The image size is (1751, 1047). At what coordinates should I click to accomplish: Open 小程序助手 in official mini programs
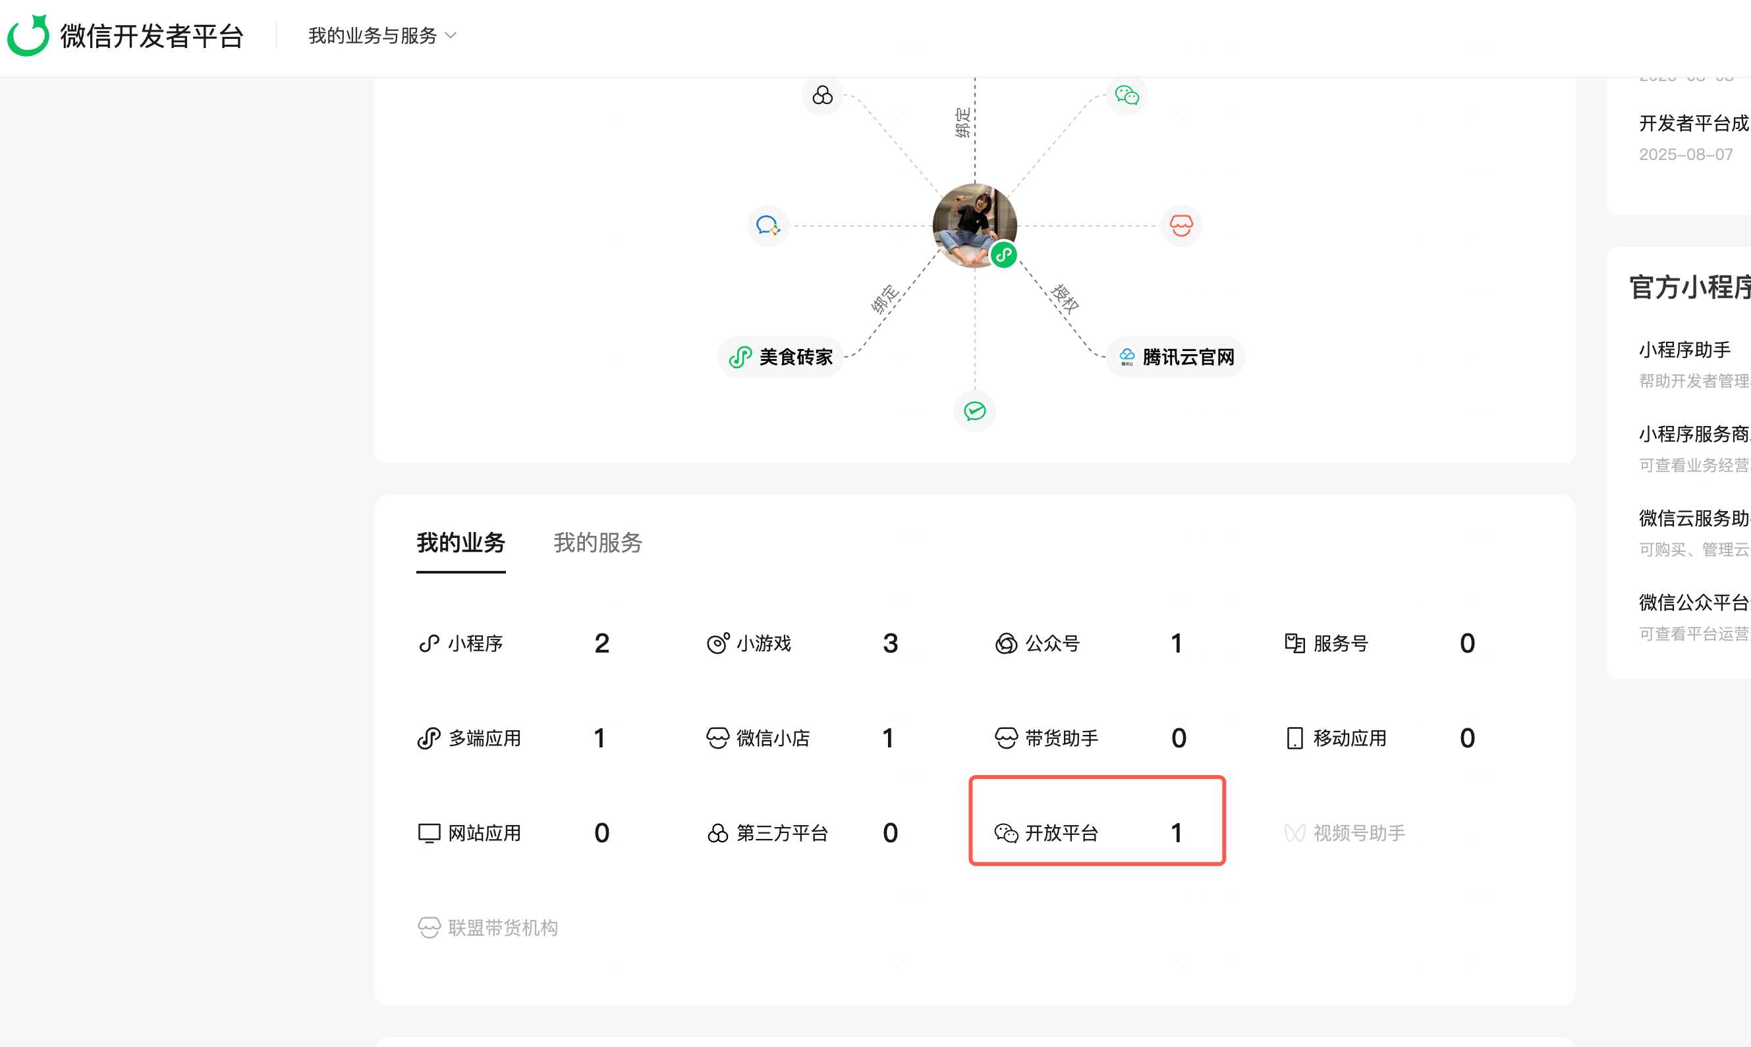(1684, 350)
